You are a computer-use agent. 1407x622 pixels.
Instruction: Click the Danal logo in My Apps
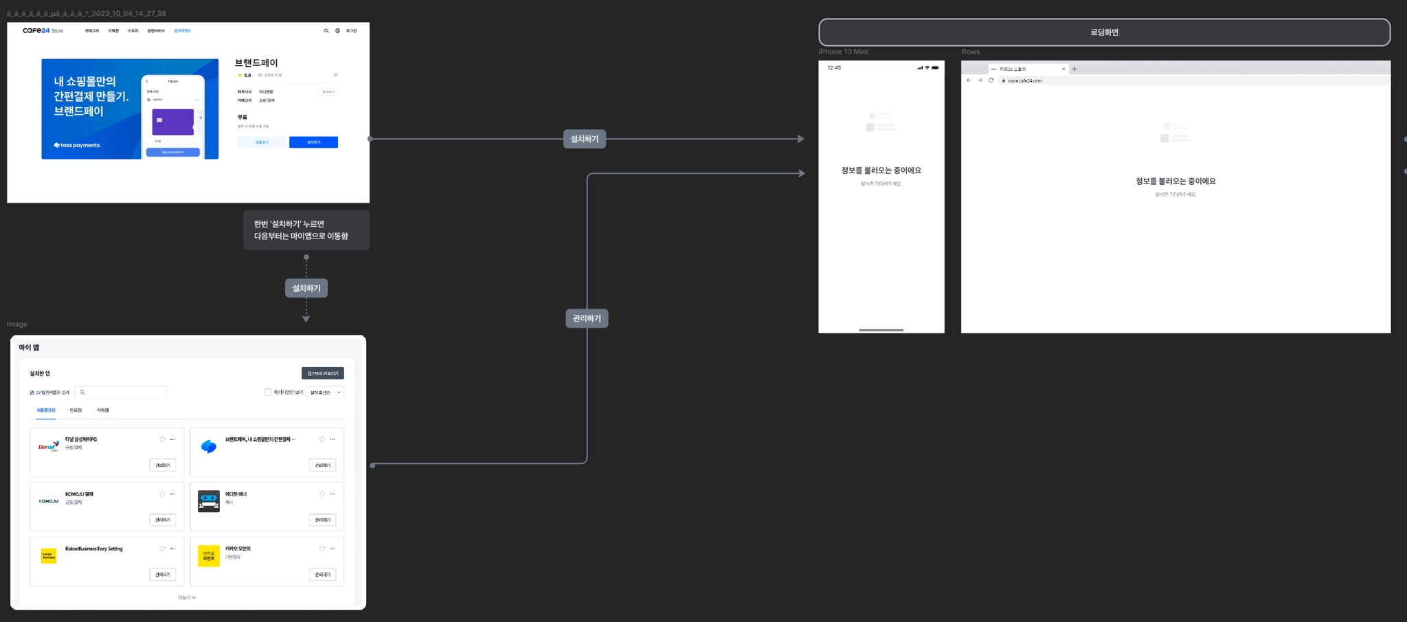(x=49, y=447)
